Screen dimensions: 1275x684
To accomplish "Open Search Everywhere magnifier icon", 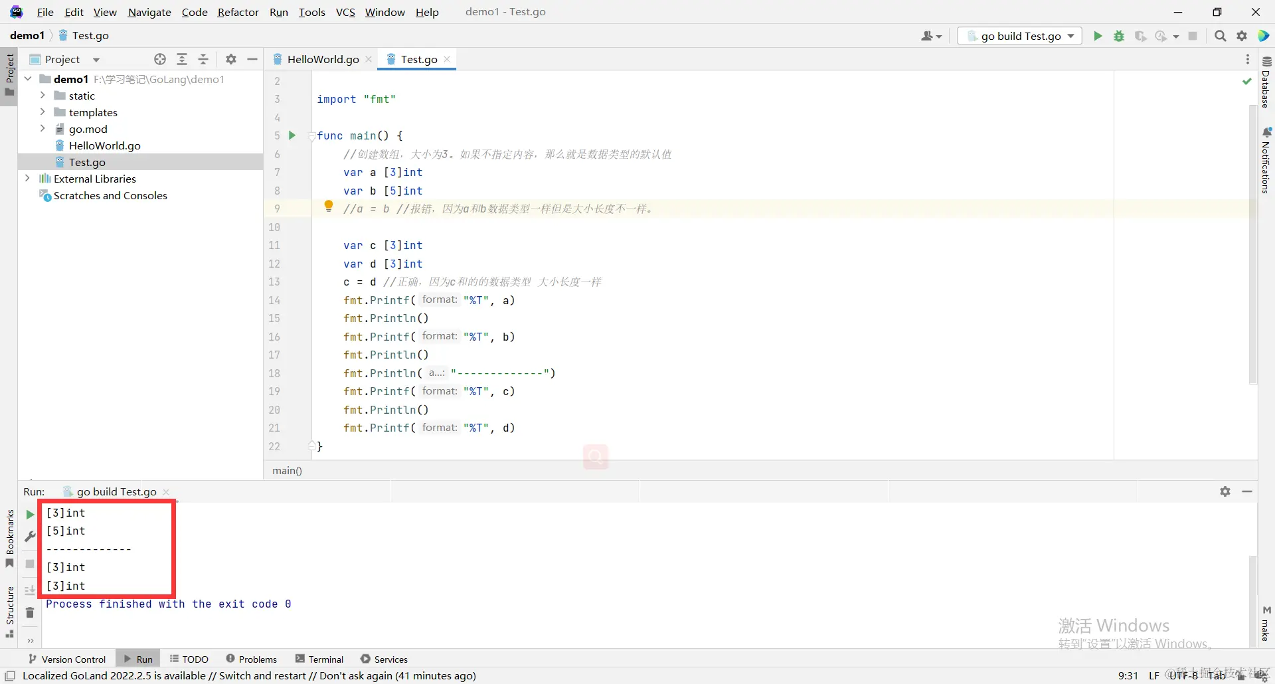I will tap(1220, 36).
